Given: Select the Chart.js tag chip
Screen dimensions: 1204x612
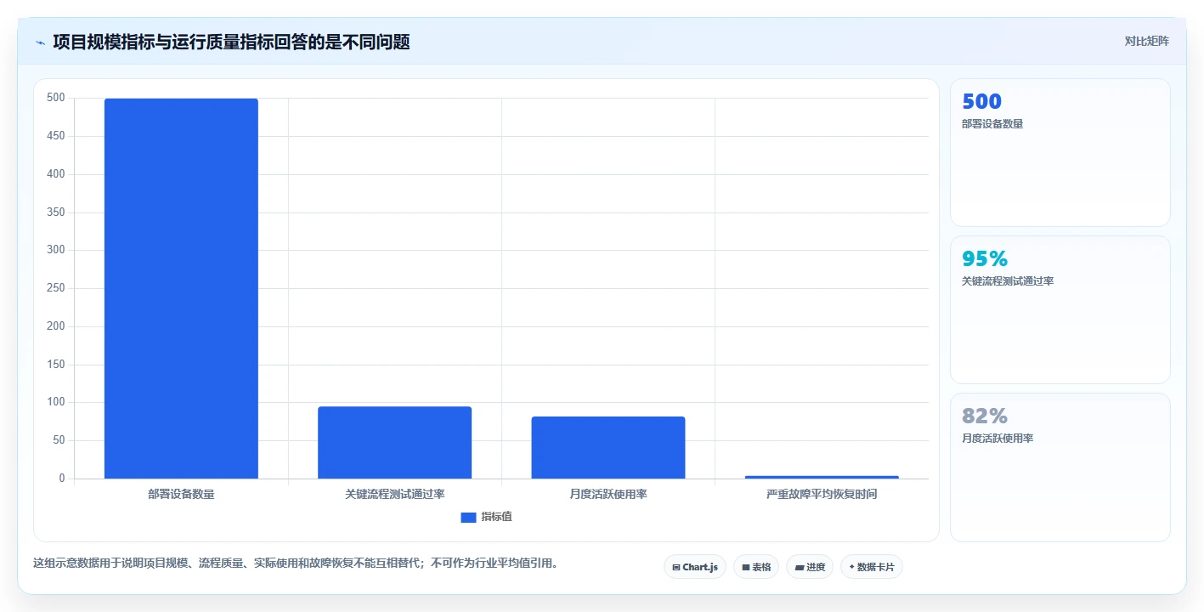Looking at the screenshot, I should [x=694, y=567].
